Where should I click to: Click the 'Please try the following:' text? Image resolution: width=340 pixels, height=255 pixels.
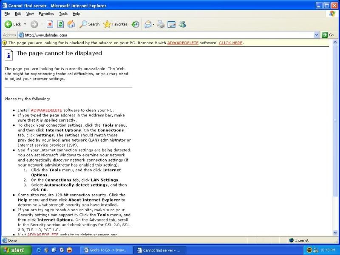27,99
